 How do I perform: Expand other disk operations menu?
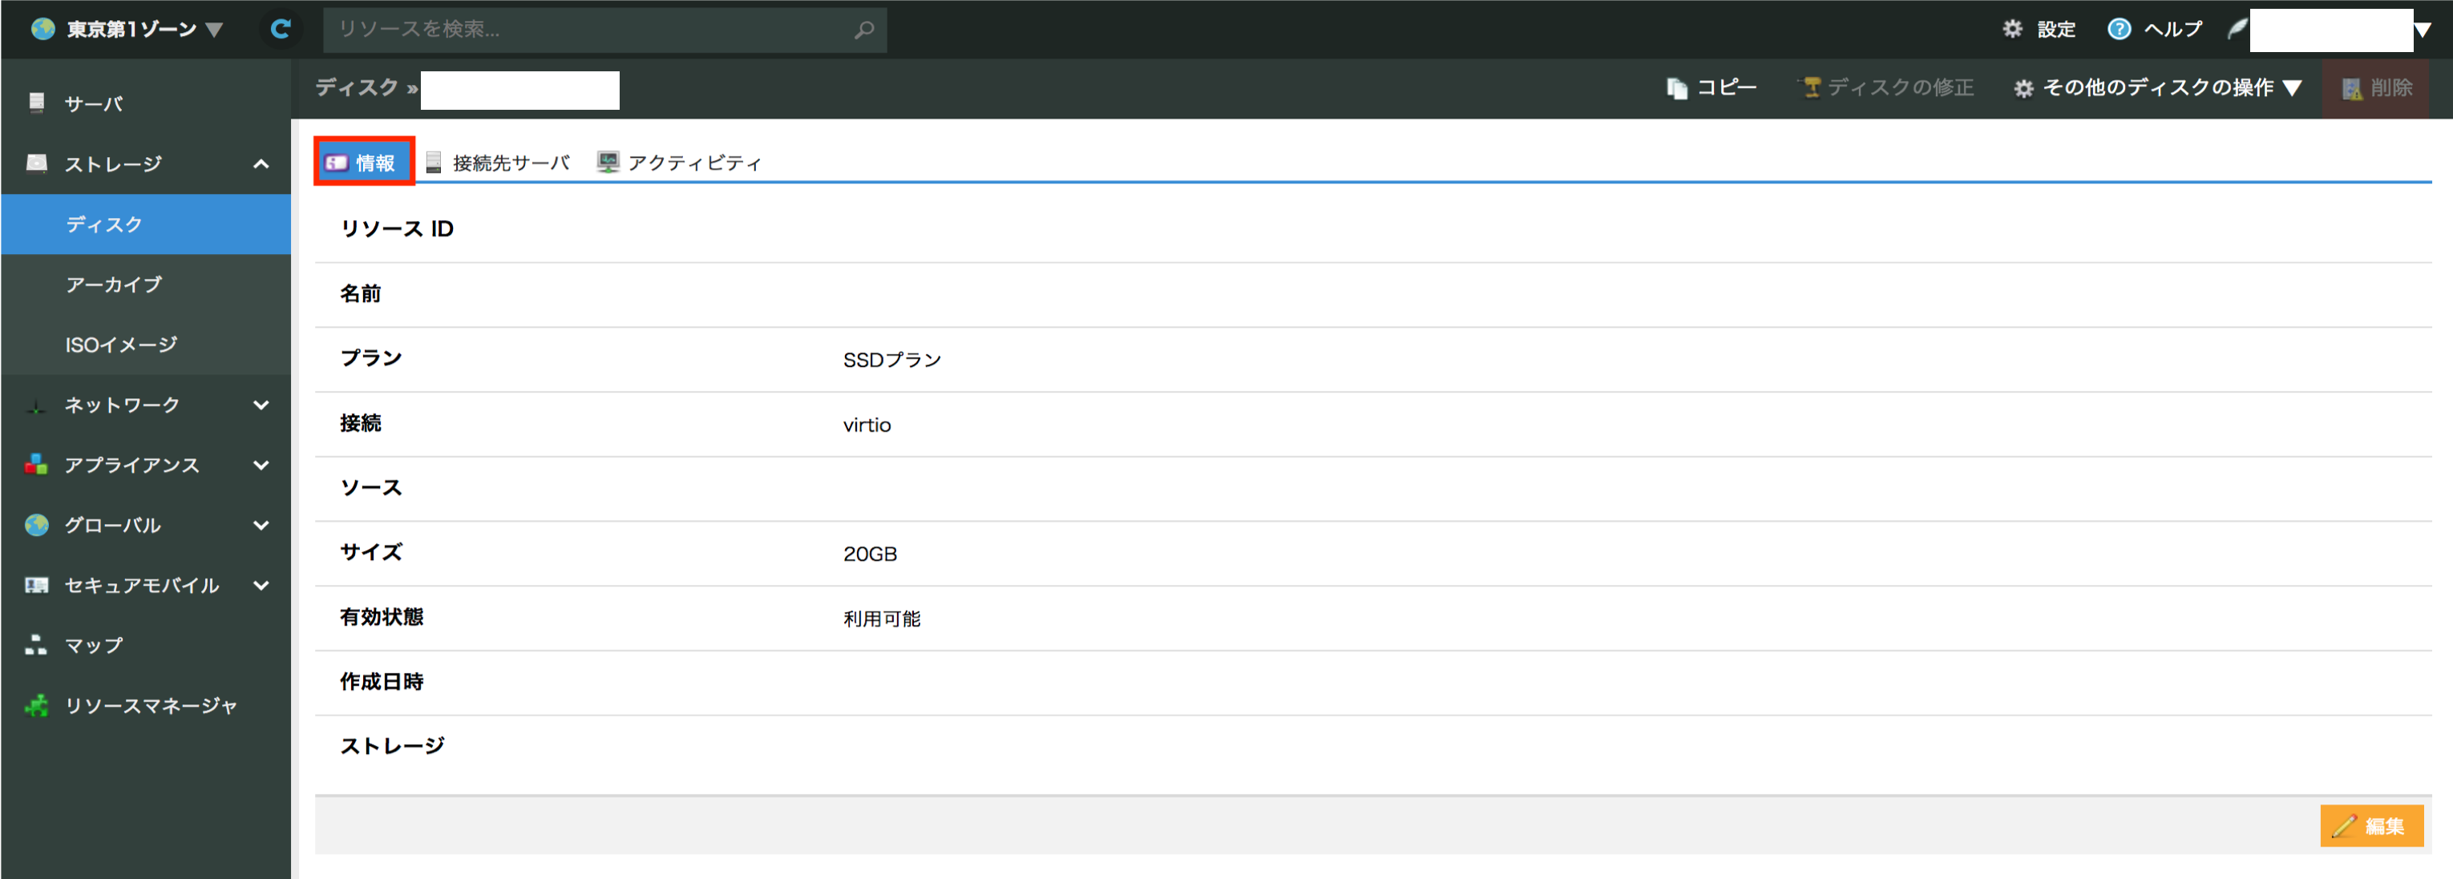tap(2158, 87)
